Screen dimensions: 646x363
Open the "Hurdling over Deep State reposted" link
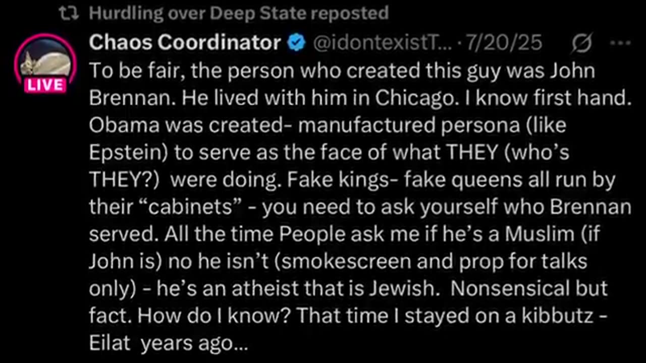pos(239,13)
